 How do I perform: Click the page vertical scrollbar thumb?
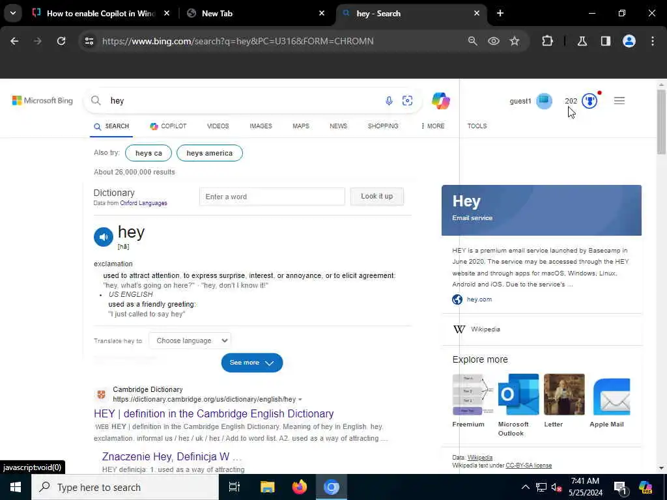pyautogui.click(x=661, y=122)
